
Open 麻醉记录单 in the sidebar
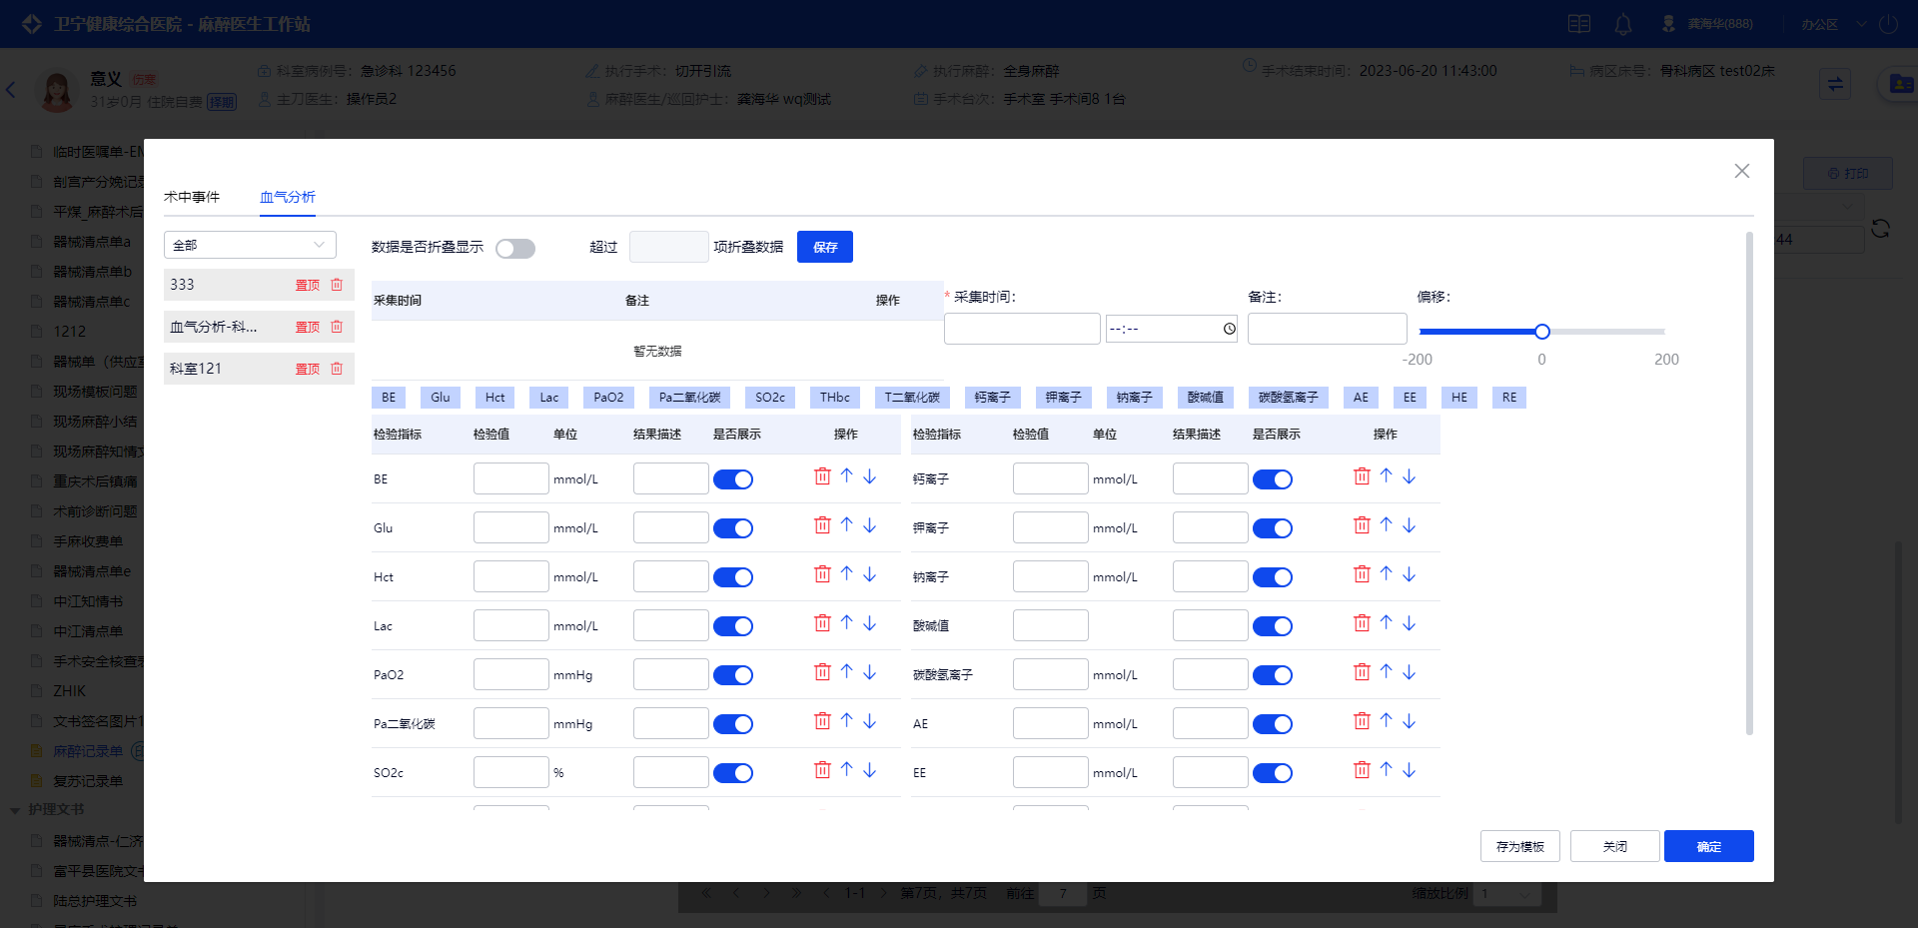(88, 751)
